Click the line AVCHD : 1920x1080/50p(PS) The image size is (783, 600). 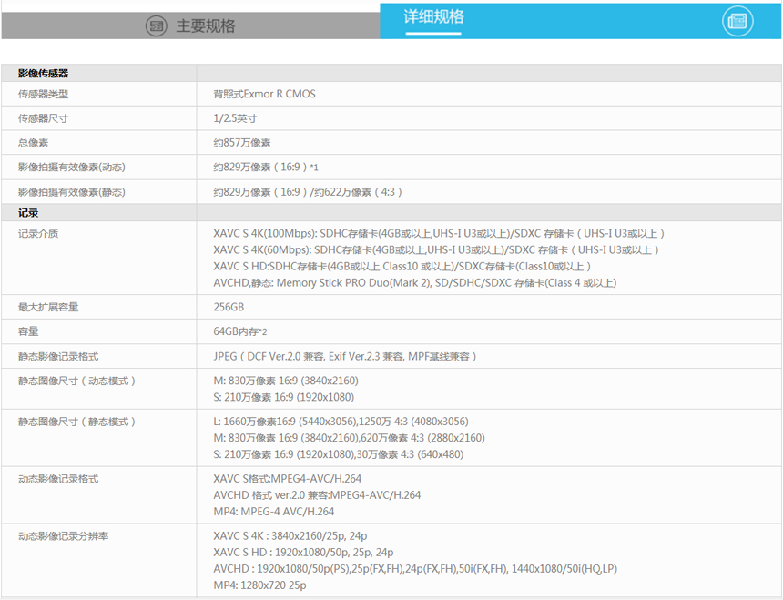tap(415, 569)
